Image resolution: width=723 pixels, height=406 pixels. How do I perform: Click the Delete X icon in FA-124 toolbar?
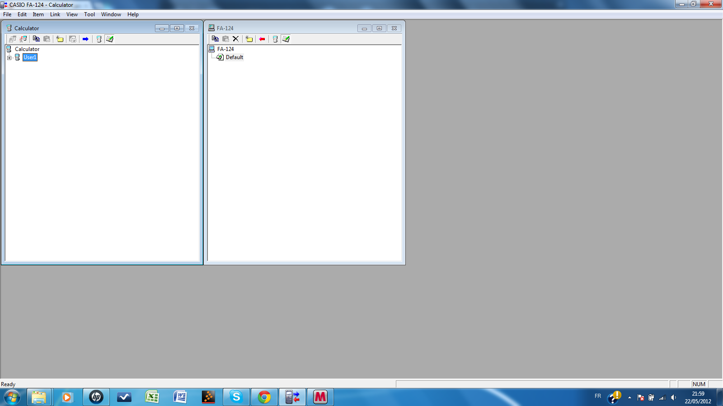(236, 39)
